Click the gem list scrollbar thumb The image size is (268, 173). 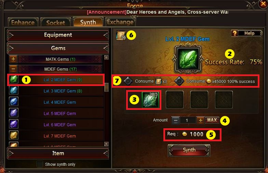pos(106,87)
